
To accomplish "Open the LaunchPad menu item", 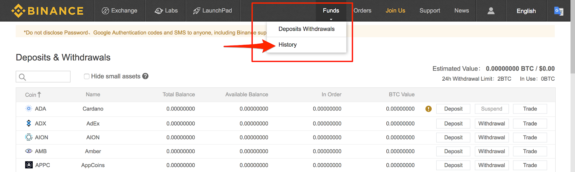I will click(x=213, y=11).
